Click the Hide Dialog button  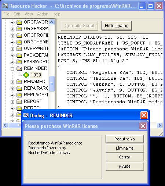pos(117,26)
